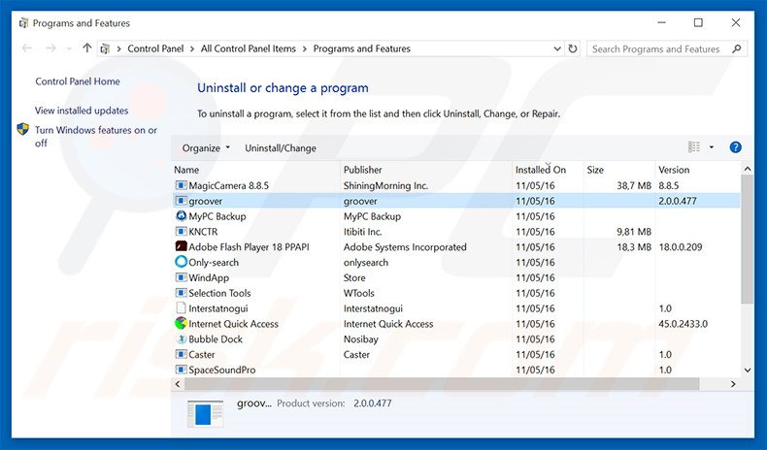Open View installed updates link

pos(82,111)
